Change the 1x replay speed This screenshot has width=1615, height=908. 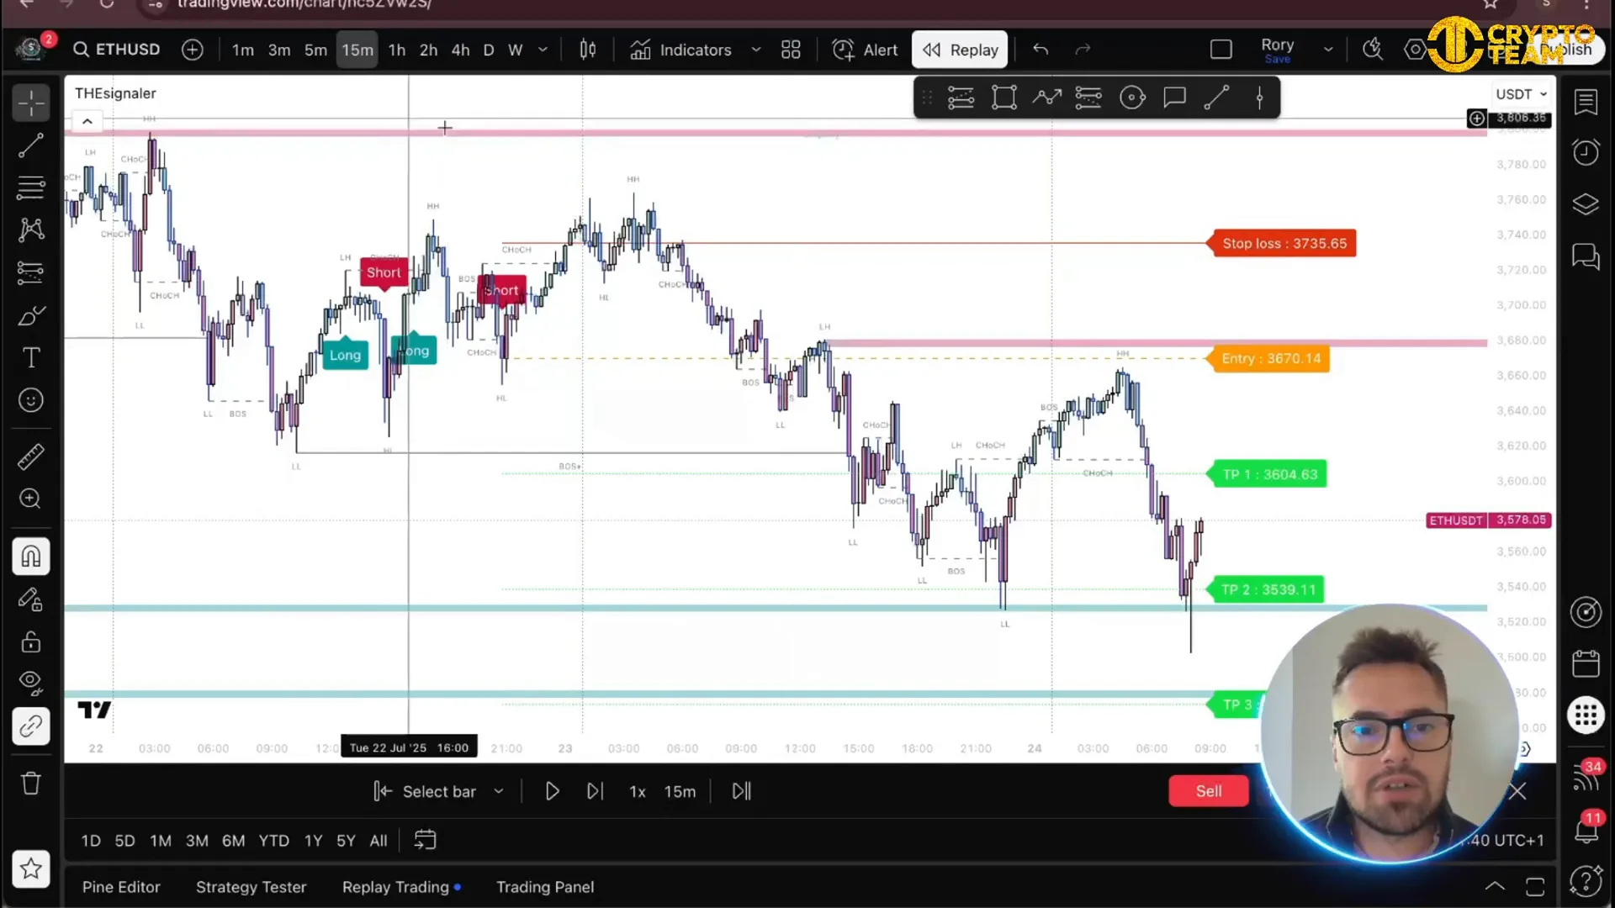(x=638, y=791)
